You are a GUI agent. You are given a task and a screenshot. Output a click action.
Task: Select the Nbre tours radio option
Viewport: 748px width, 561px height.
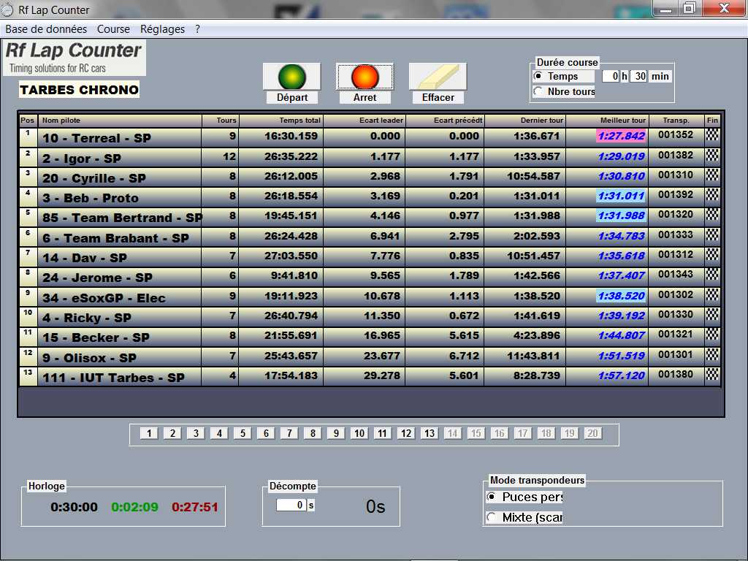tap(539, 91)
